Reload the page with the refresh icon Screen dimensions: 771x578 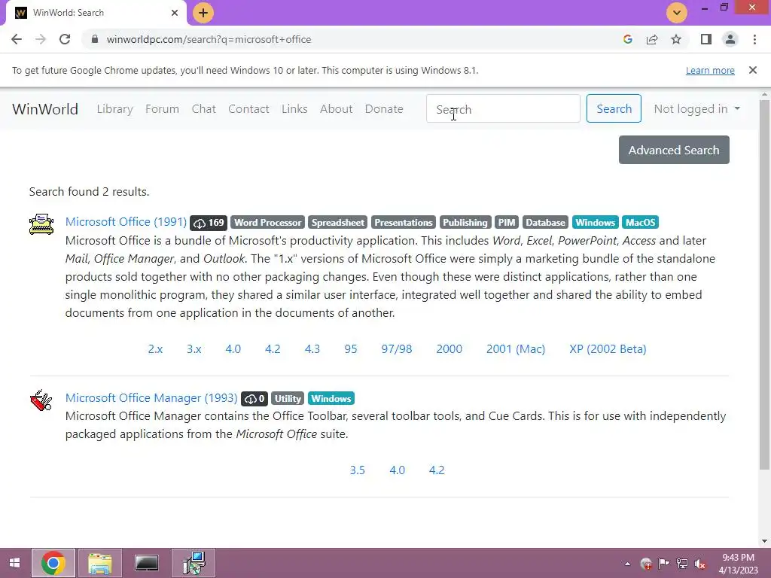pyautogui.click(x=65, y=39)
